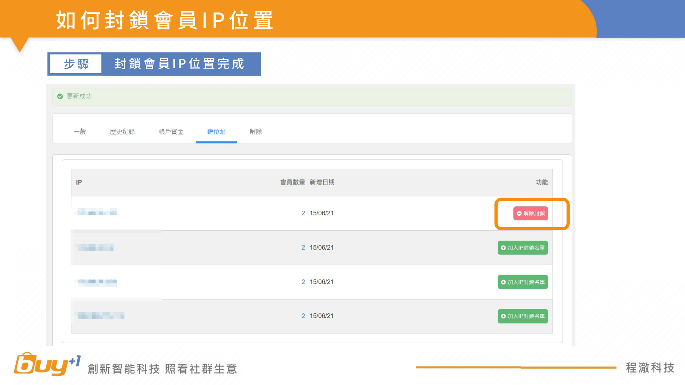
Task: Click 加入IP封鎖名單 in the fourth row
Action: click(523, 316)
